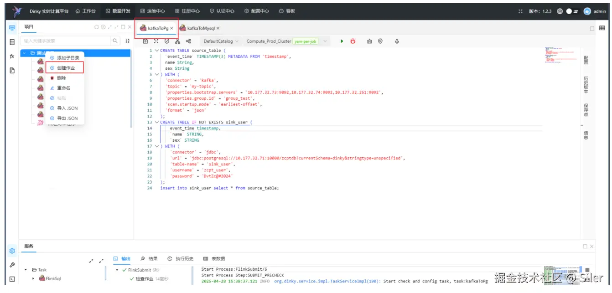Open 认证中心 in the top navigation
This screenshot has height=293, width=612.
pyautogui.click(x=222, y=11)
